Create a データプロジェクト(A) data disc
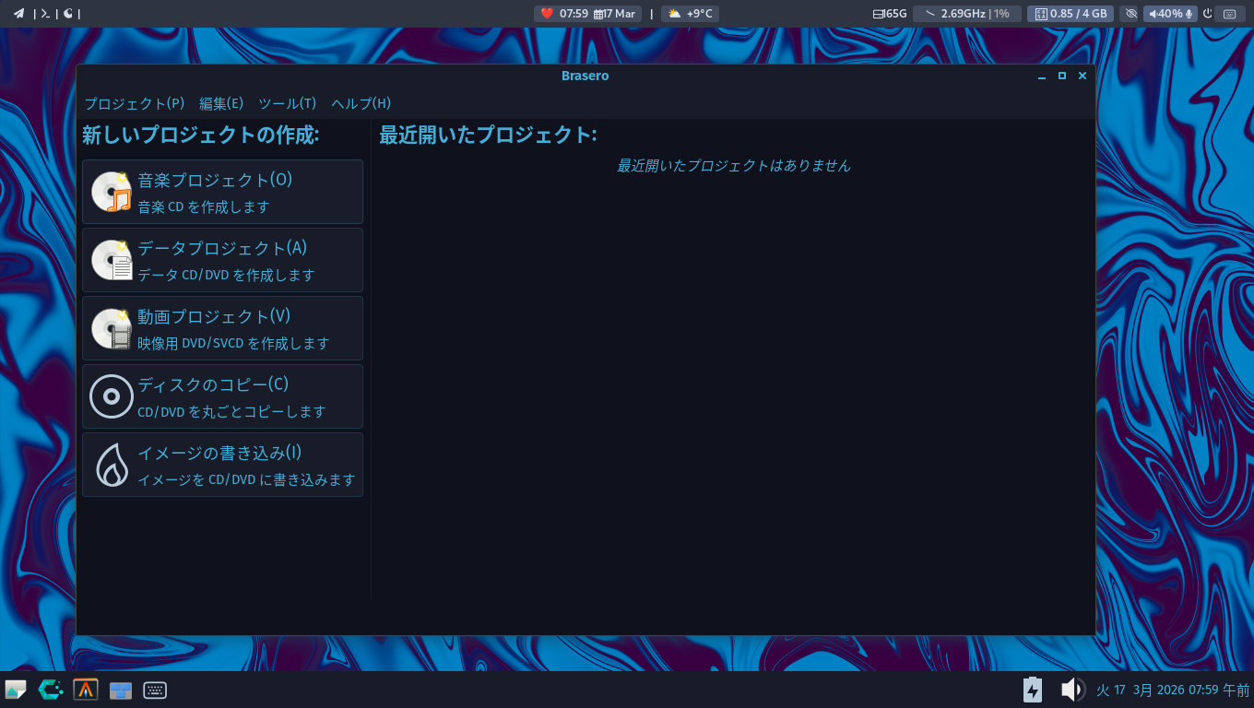This screenshot has height=708, width=1254. click(222, 260)
